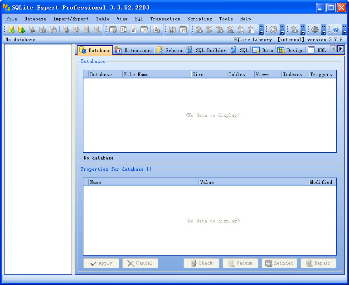Image resolution: width=349 pixels, height=285 pixels.
Task: Click the round Execute play icon
Action: (x=273, y=30)
